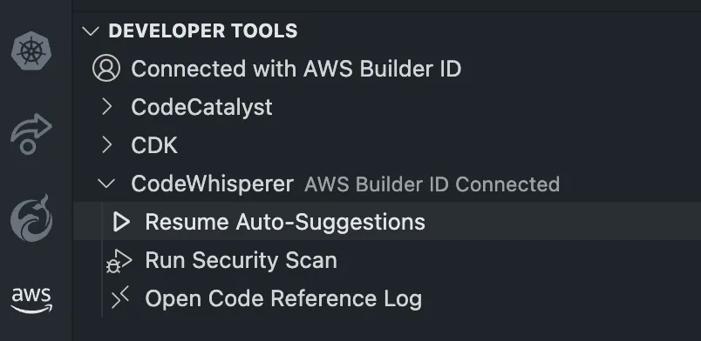
Task: Resume Auto-Suggestions for CodeWhisperer
Action: pyautogui.click(x=285, y=223)
